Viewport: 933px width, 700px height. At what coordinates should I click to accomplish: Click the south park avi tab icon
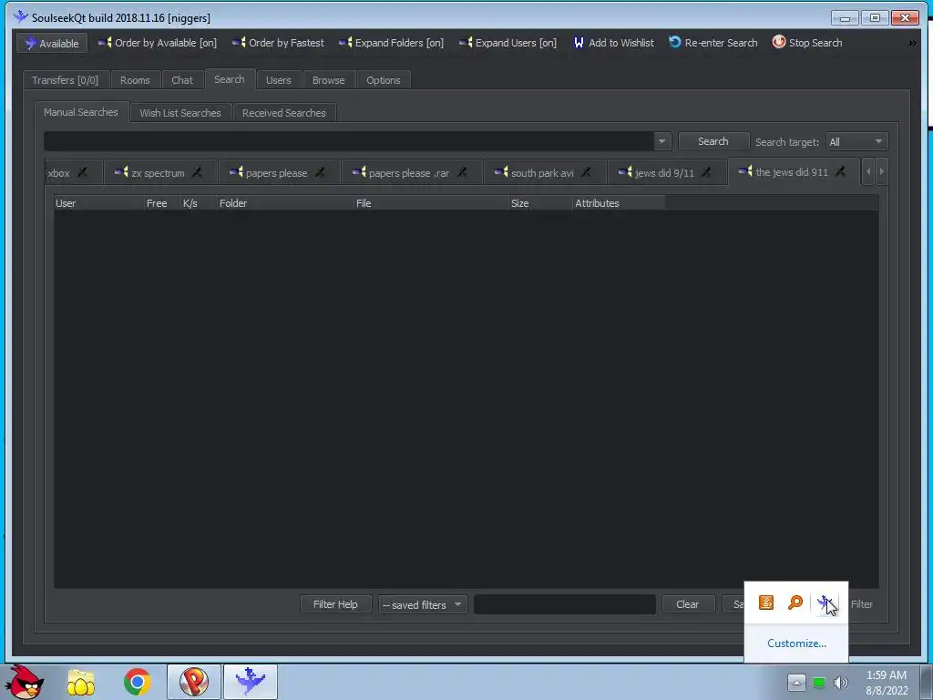(x=501, y=172)
